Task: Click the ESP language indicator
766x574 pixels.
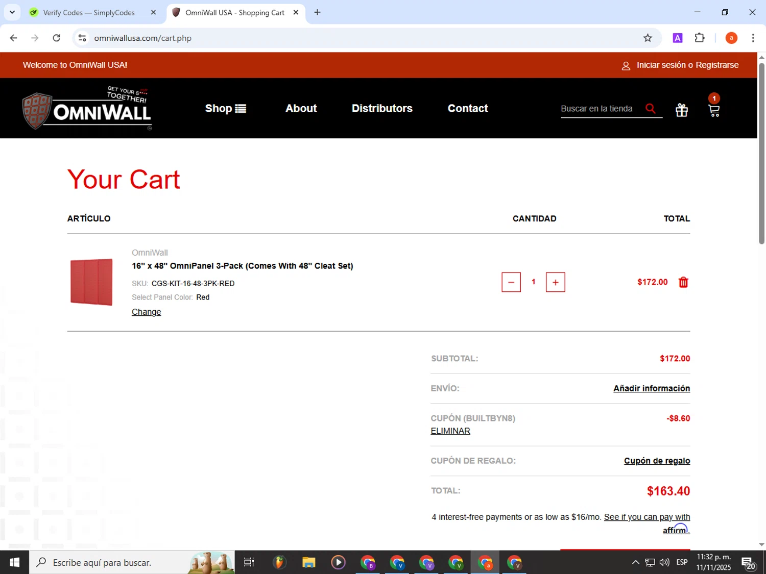Action: coord(682,562)
